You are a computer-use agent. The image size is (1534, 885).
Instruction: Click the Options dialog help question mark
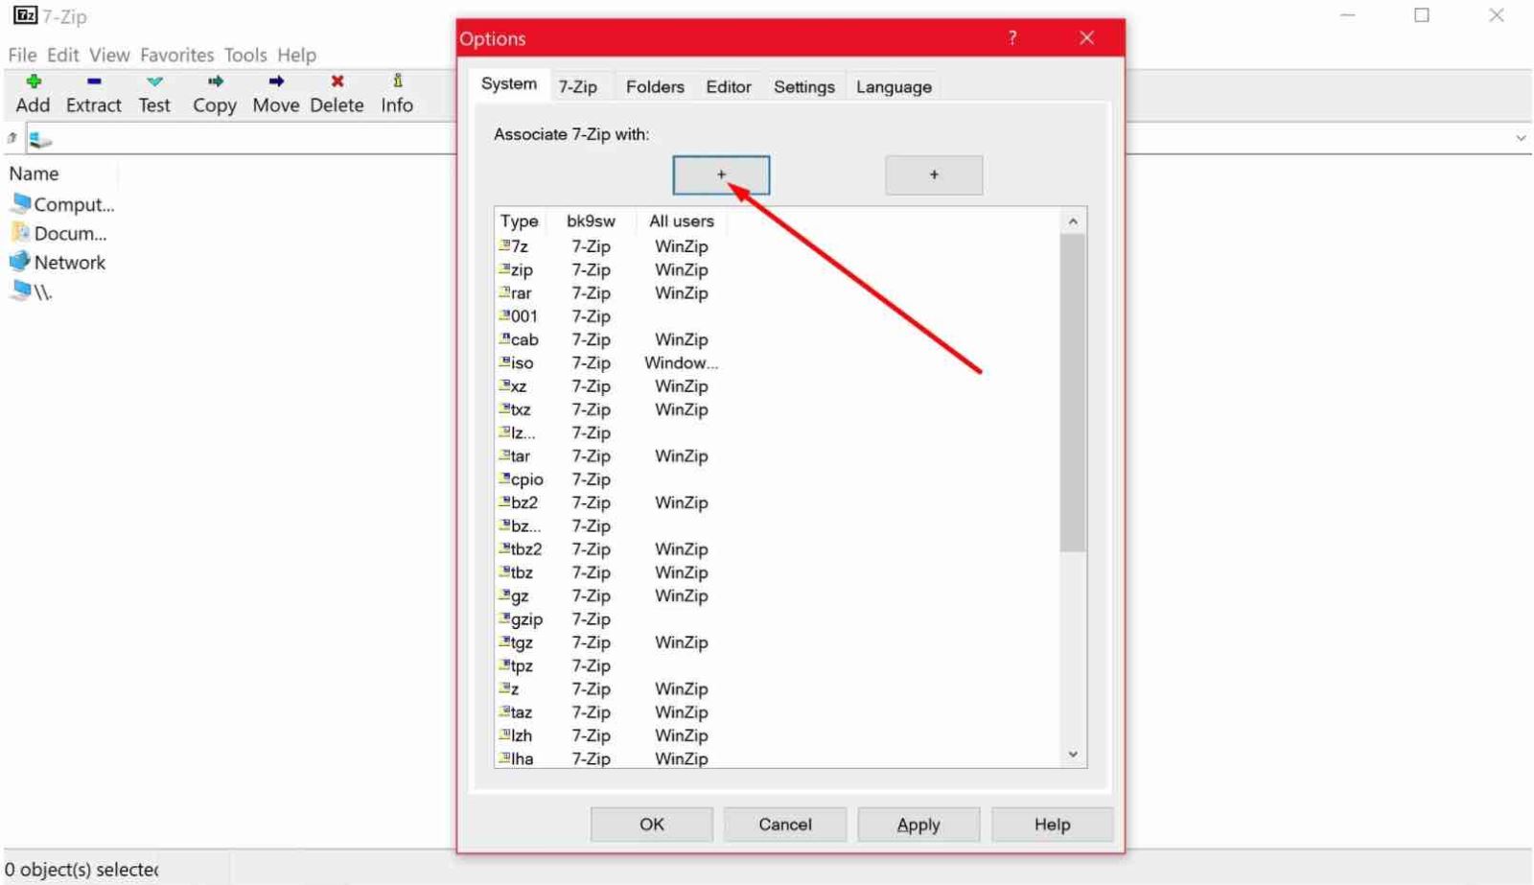[x=1012, y=37]
